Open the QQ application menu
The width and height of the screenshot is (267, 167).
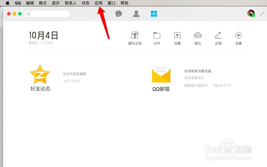point(18,3)
